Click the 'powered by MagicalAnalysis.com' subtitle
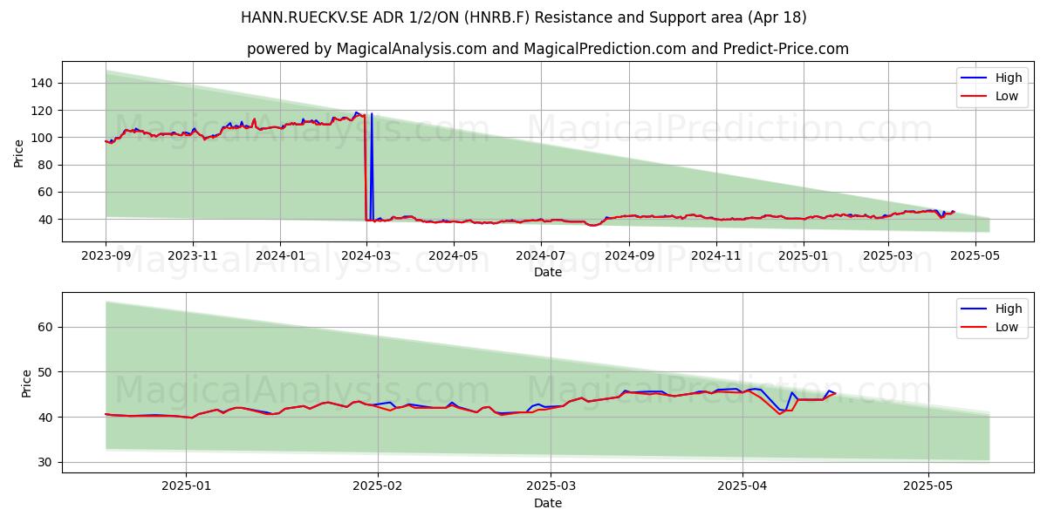Viewport: 1047px width, 523px height. (x=548, y=49)
